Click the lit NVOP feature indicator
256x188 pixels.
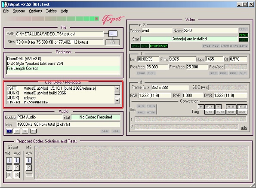click(163, 46)
